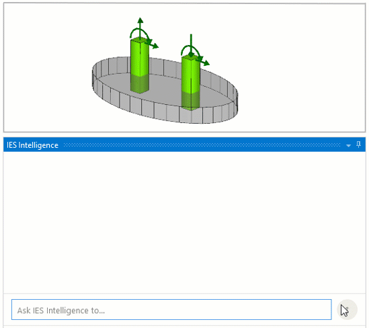Click the downward vertical load arrow on right column
369x328 pixels.
tap(191, 45)
